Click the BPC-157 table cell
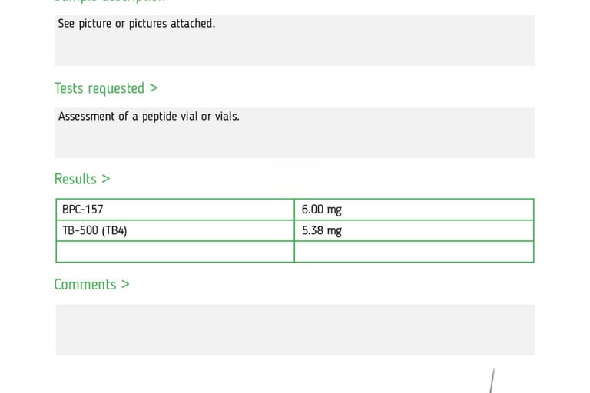The height and width of the screenshot is (393, 590). pyautogui.click(x=175, y=210)
